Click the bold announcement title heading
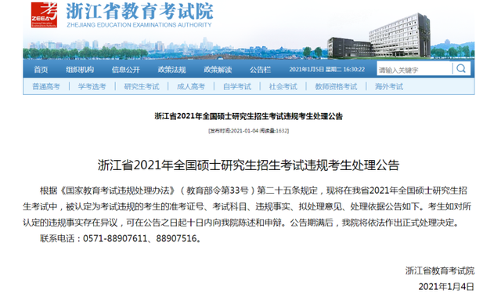Viewport: 501px width, 294px height. [249, 116]
